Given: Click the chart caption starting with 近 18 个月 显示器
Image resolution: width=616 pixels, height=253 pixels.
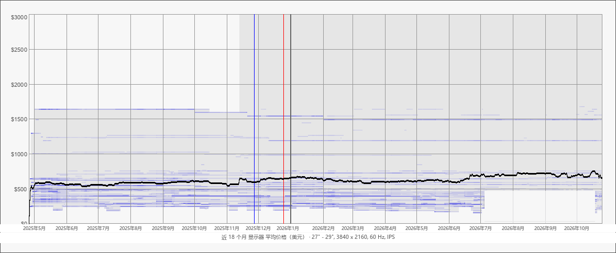Looking at the screenshot, I should coord(308,237).
